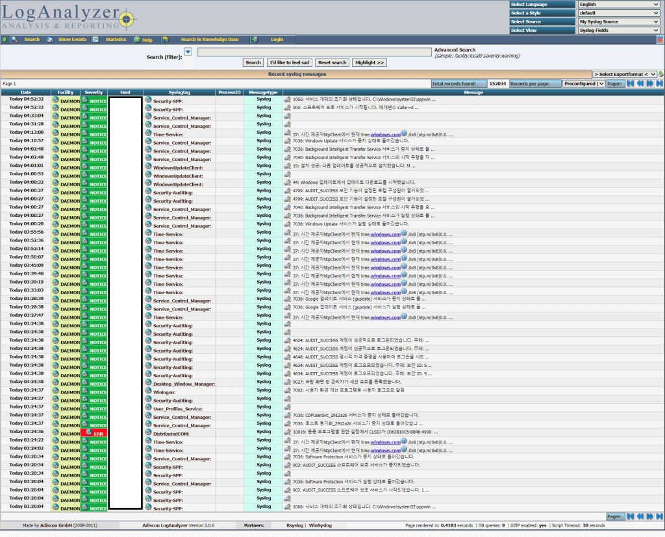Screen dimensions: 665x537
Task: Click the 152034 total records value
Action: 497,84
